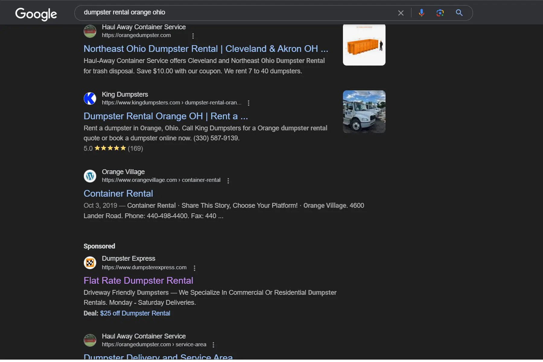
Task: Click the five-star rating of King Dumpsters
Action: (x=110, y=148)
